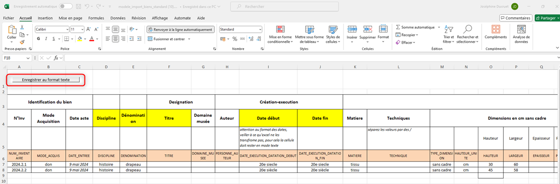Open the Affichage ribbon tab

pyautogui.click(x=159, y=18)
